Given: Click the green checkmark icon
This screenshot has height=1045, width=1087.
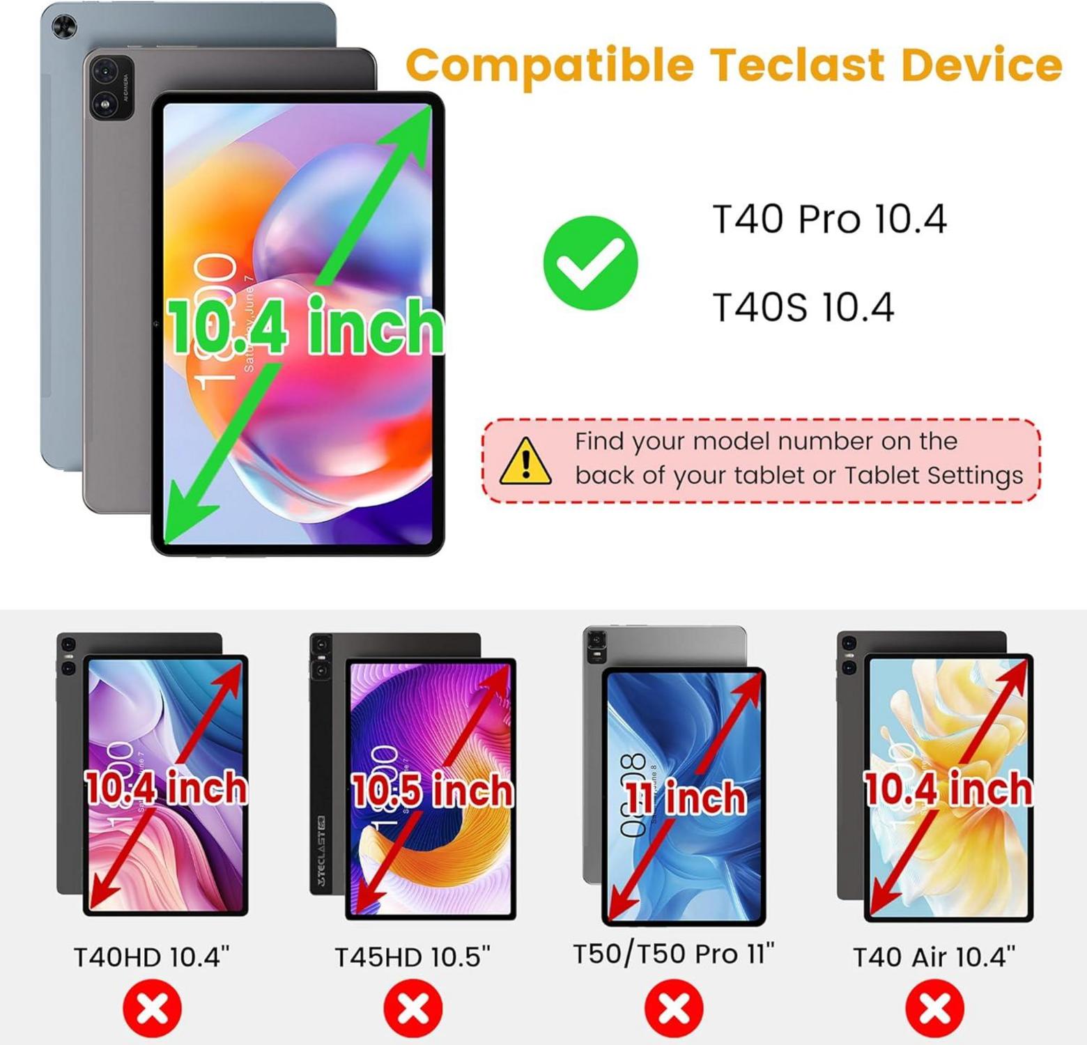Looking at the screenshot, I should 590,263.
